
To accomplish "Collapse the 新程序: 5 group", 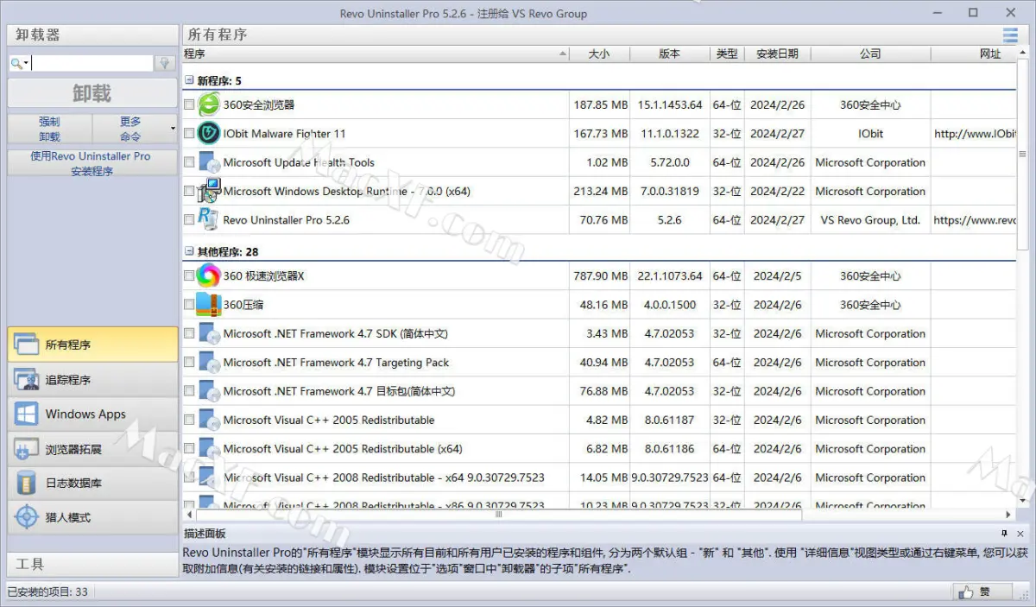I will [x=189, y=80].
